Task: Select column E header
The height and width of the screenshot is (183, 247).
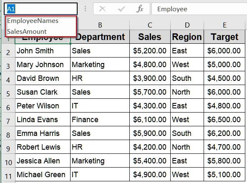Action: tap(224, 25)
